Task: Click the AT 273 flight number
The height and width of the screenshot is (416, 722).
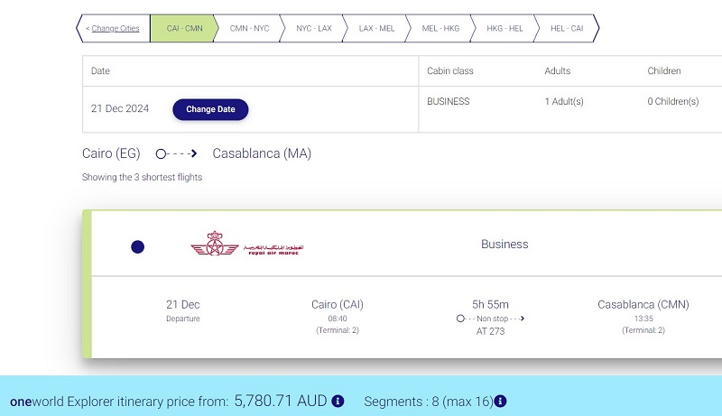Action: (490, 331)
